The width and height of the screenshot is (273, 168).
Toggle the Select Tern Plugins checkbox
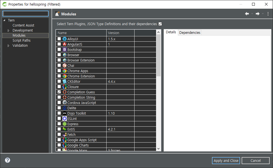[160, 24]
